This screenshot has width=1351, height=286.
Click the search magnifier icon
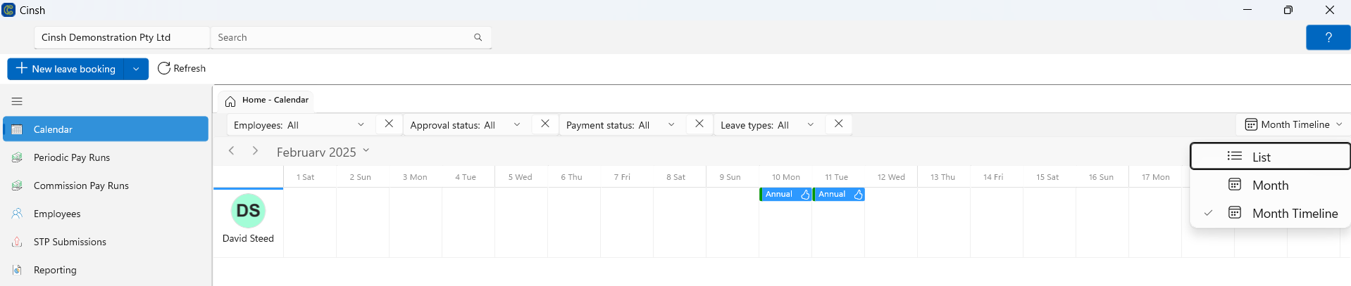[478, 38]
